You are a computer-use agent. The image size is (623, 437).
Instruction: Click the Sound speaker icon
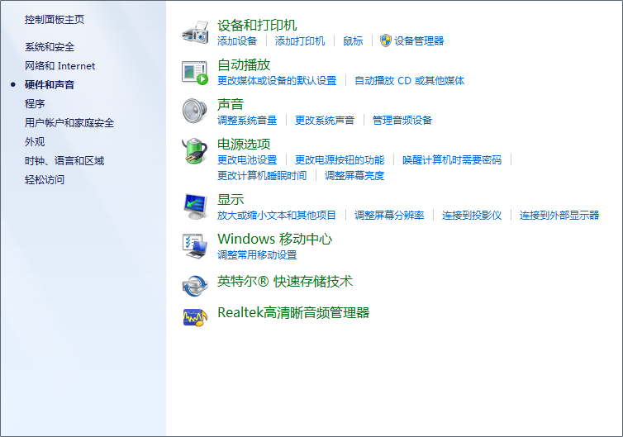195,111
